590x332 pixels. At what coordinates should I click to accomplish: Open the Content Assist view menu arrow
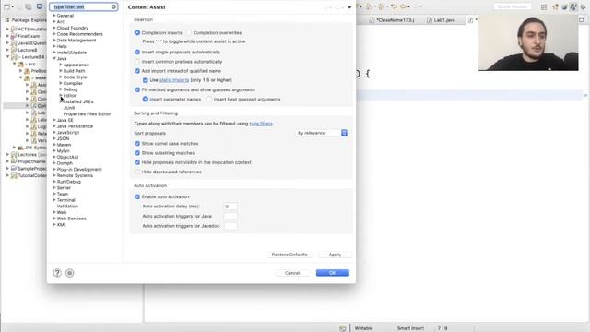coord(349,7)
